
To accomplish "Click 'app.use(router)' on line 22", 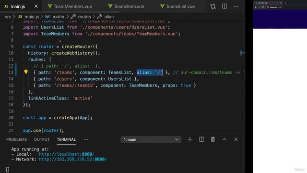I will click(x=42, y=131).
